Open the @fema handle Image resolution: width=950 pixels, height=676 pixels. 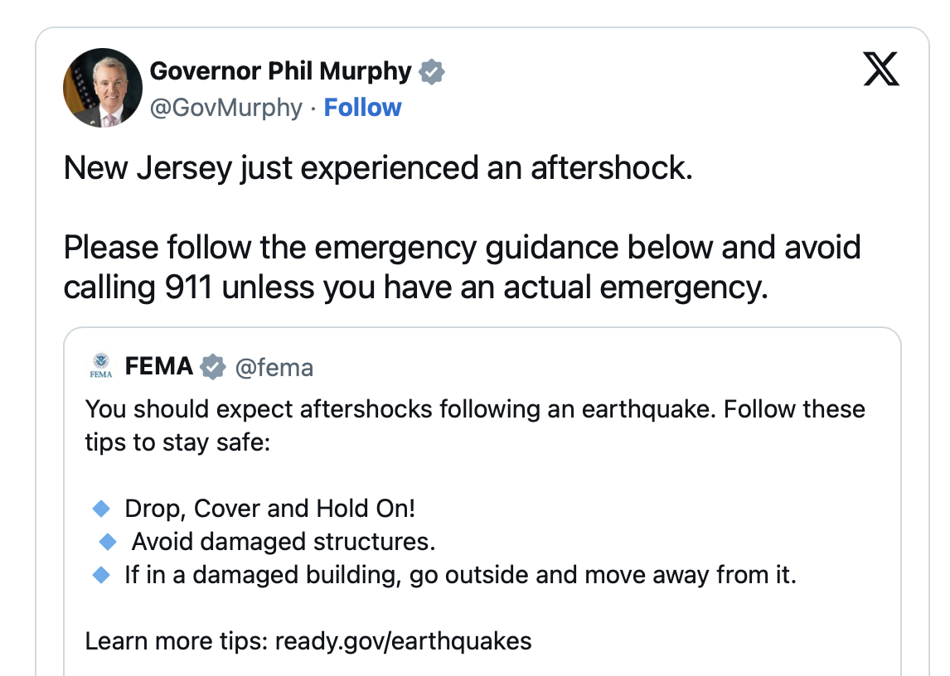(x=274, y=367)
